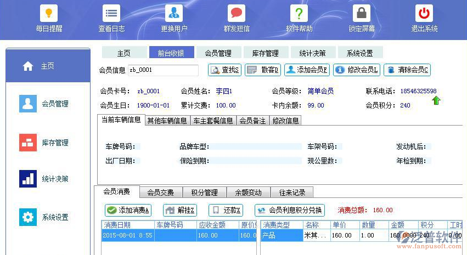Select the 余额变动 tab
Screen dimensions: 467x255
pos(249,192)
